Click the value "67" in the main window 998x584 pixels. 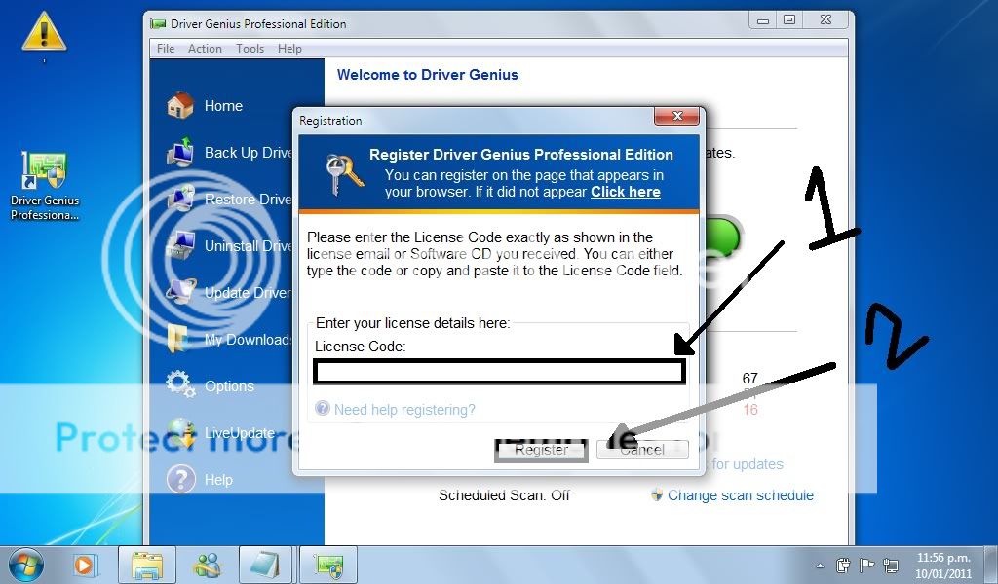coord(749,379)
